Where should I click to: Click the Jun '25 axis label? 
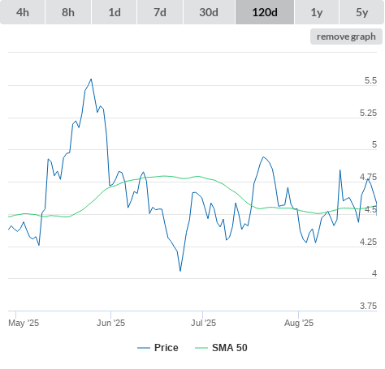111,323
